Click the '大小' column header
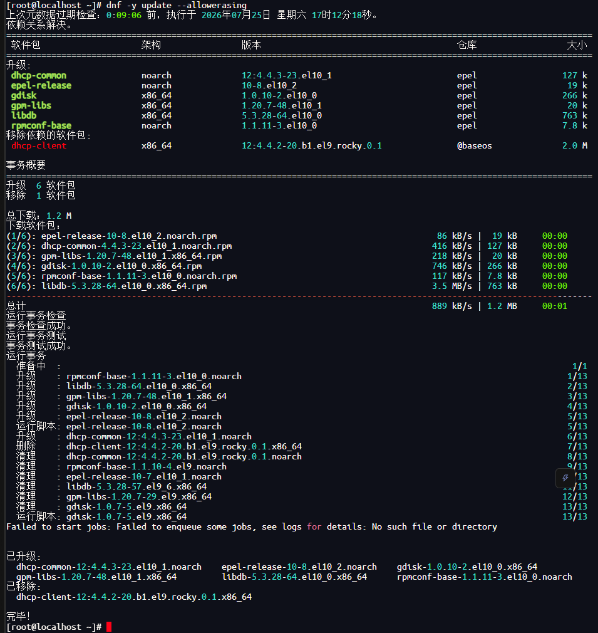 [577, 45]
